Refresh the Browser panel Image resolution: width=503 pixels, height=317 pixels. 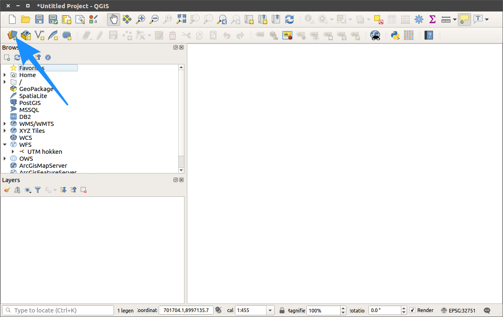17,57
